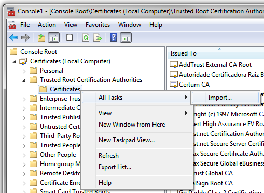
Task: Open the View menu in menu bar
Action: coord(71,25)
